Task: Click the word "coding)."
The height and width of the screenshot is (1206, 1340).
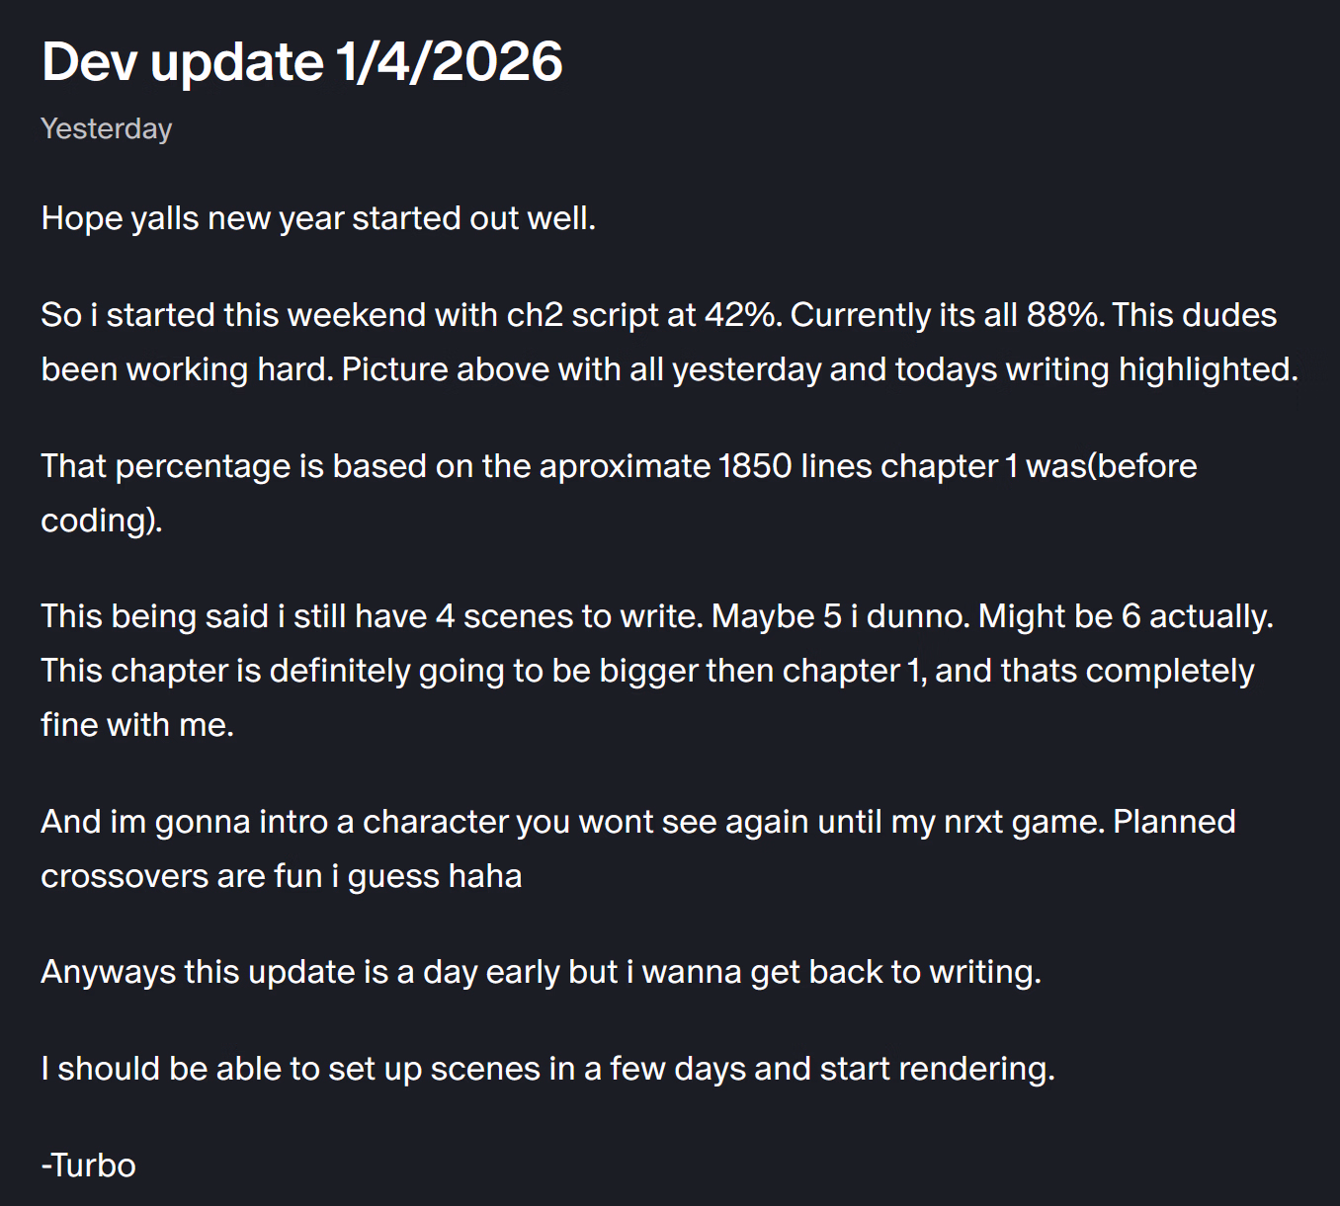Action: click(101, 521)
